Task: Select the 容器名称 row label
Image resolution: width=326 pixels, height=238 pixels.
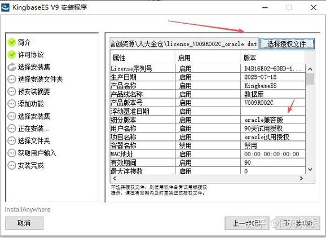Action: point(124,146)
